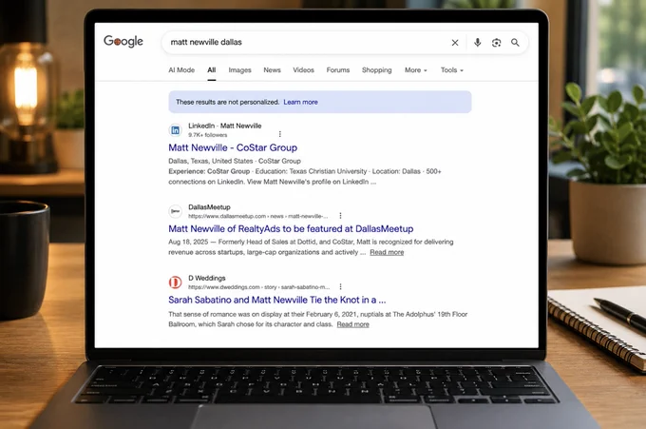Click the Google logo
Screen dimensions: 646x429
tap(123, 41)
